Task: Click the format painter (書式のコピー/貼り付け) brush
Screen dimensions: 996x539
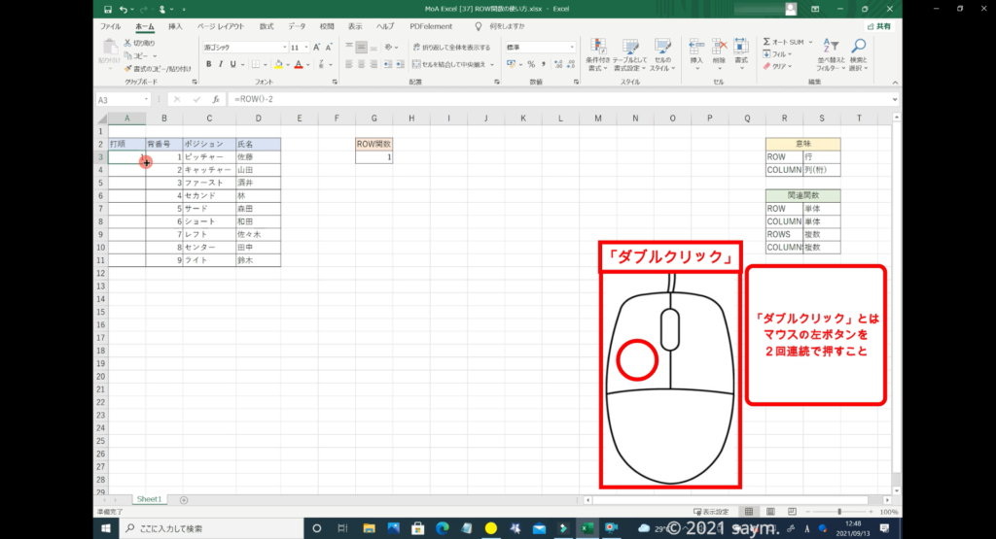Action: [127, 68]
